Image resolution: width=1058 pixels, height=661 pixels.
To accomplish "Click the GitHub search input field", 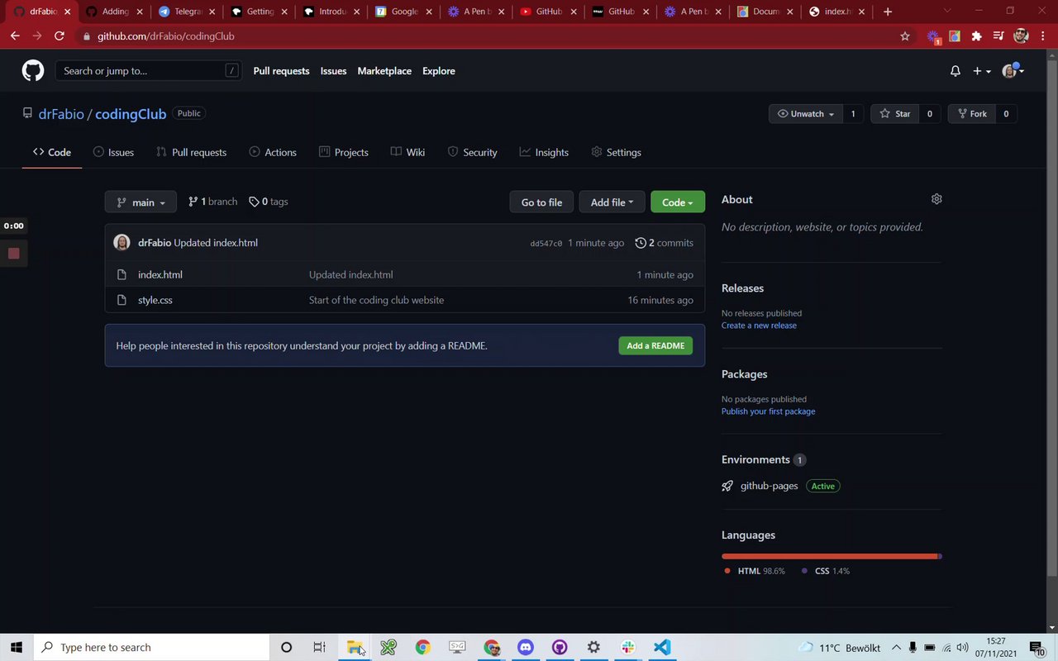I will pyautogui.click(x=149, y=71).
